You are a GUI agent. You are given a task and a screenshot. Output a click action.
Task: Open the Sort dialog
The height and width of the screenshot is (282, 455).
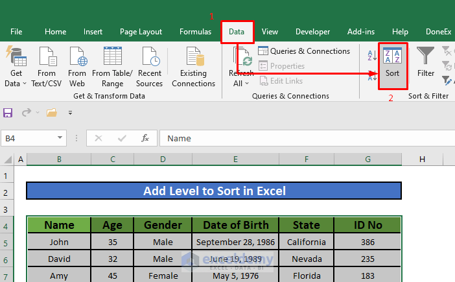tap(393, 66)
